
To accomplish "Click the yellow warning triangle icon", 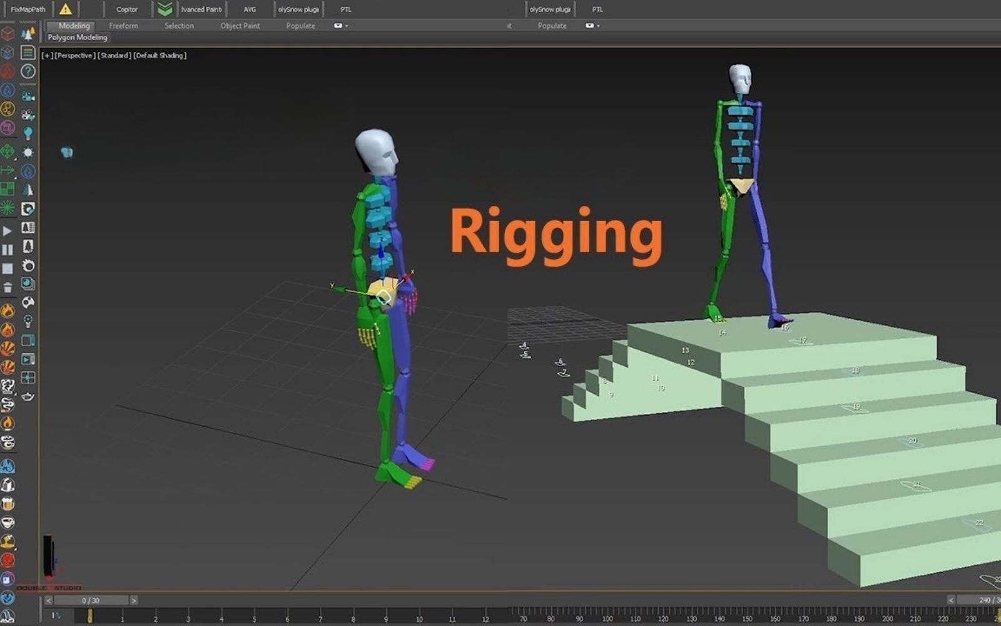I will click(x=65, y=9).
